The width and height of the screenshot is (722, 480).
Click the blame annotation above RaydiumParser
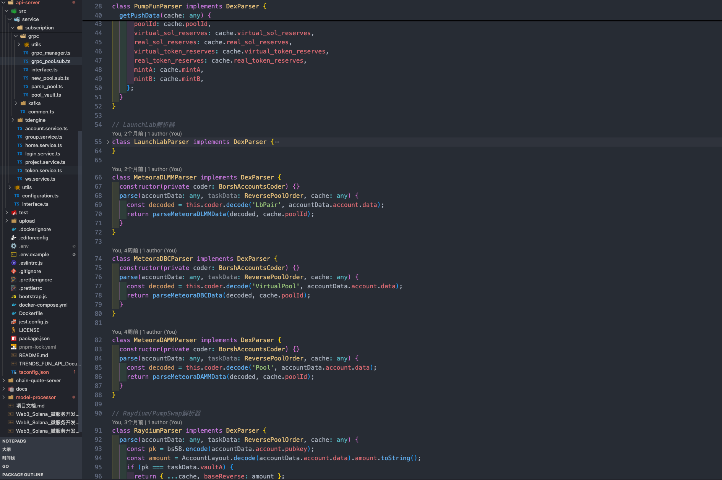[x=147, y=422]
